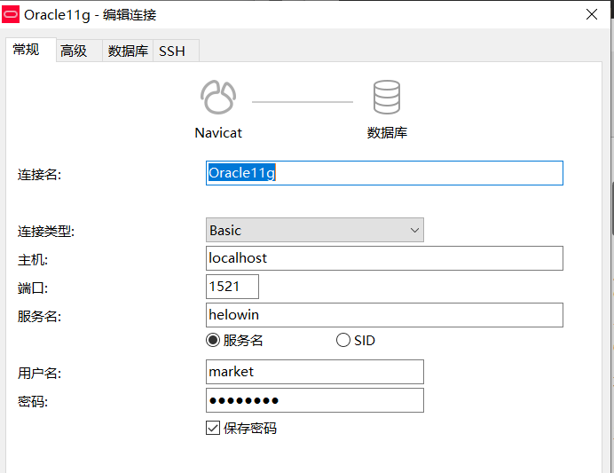614x473 pixels.
Task: Click the 端口 field showing 1521
Action: 232,287
